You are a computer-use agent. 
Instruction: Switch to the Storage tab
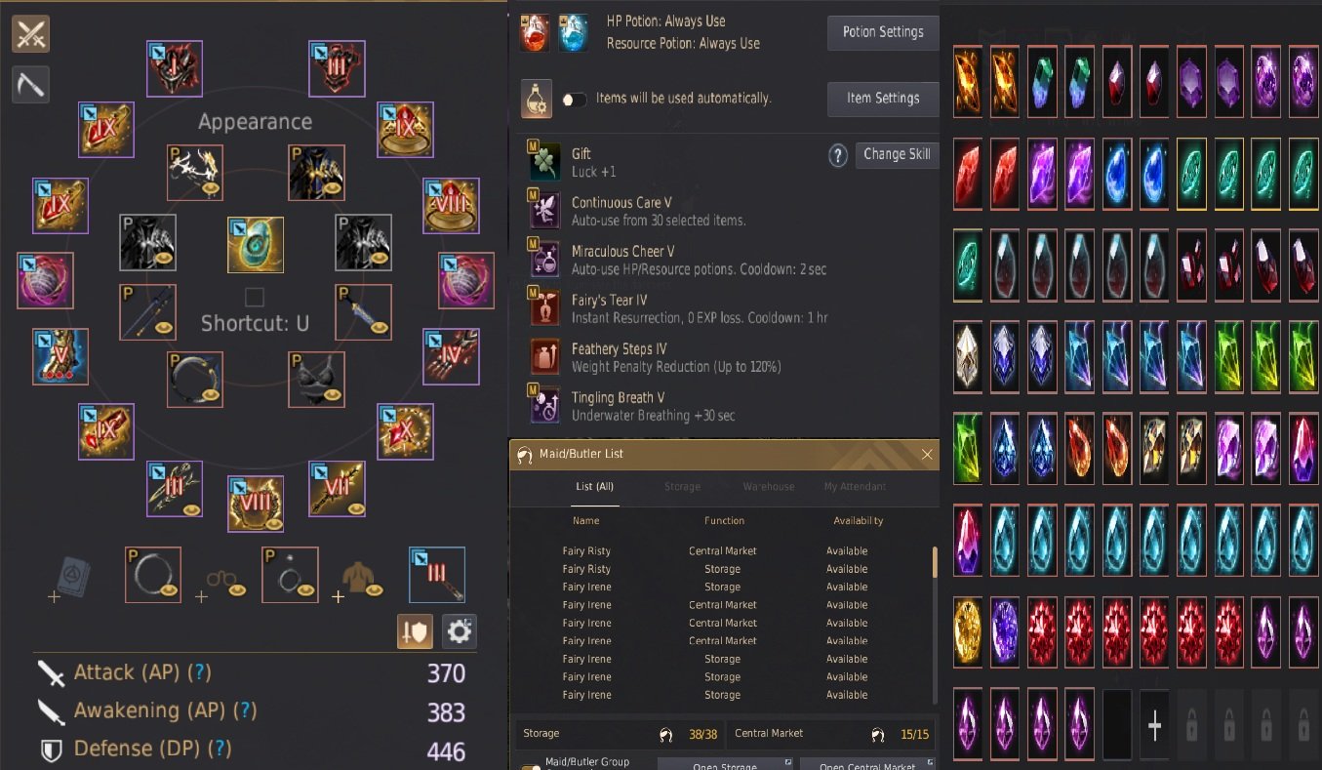[682, 486]
